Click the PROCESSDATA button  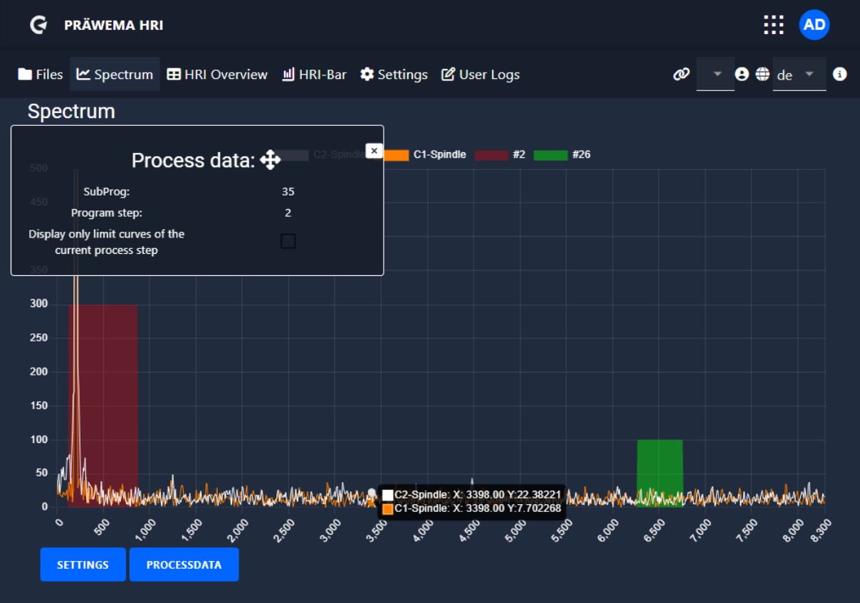tap(184, 565)
